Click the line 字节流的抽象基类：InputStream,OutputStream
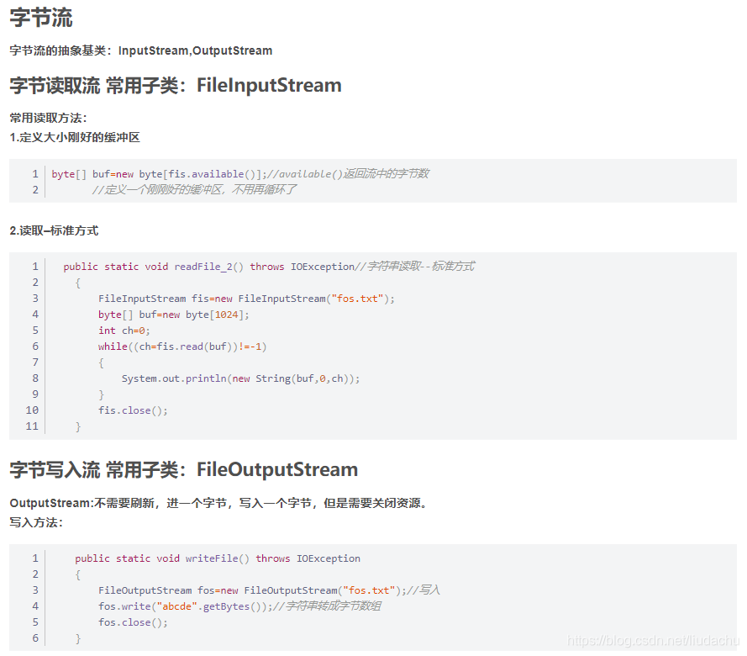This screenshot has height=656, width=747. (141, 50)
